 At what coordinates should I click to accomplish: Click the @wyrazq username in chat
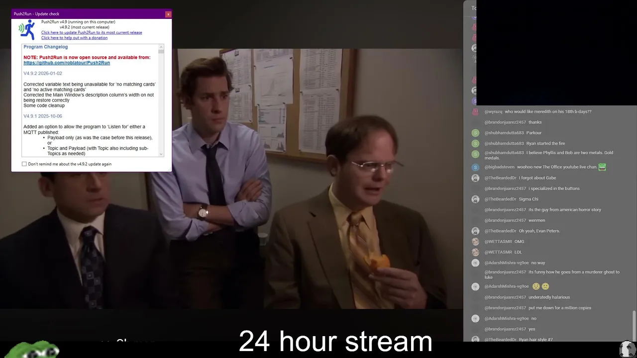(x=493, y=112)
